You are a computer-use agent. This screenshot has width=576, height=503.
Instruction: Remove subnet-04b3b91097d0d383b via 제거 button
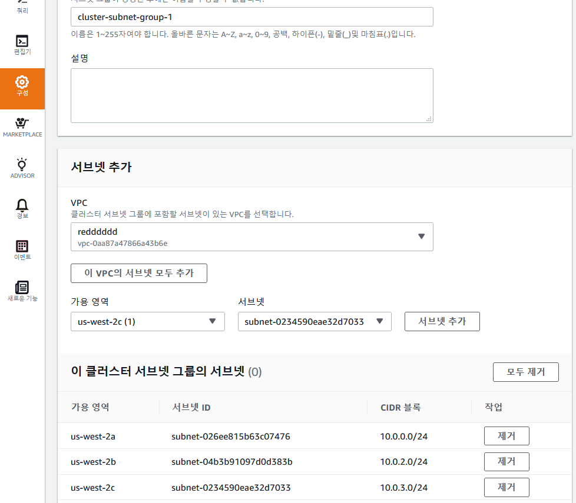pos(506,461)
